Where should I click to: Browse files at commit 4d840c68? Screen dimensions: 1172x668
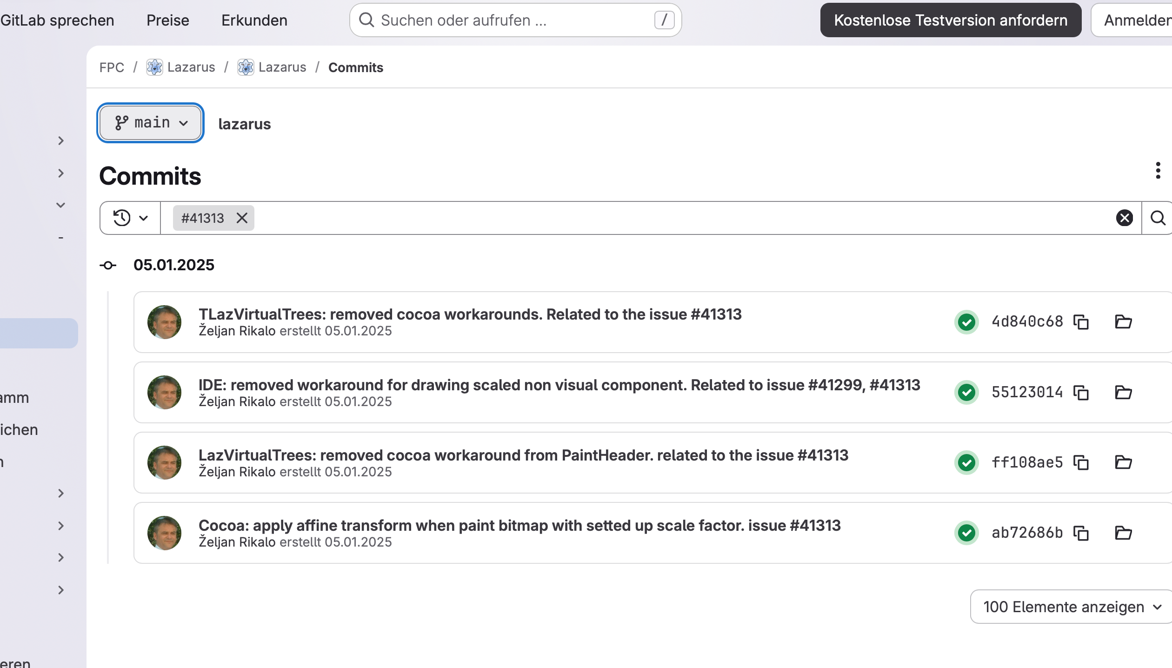click(1123, 322)
